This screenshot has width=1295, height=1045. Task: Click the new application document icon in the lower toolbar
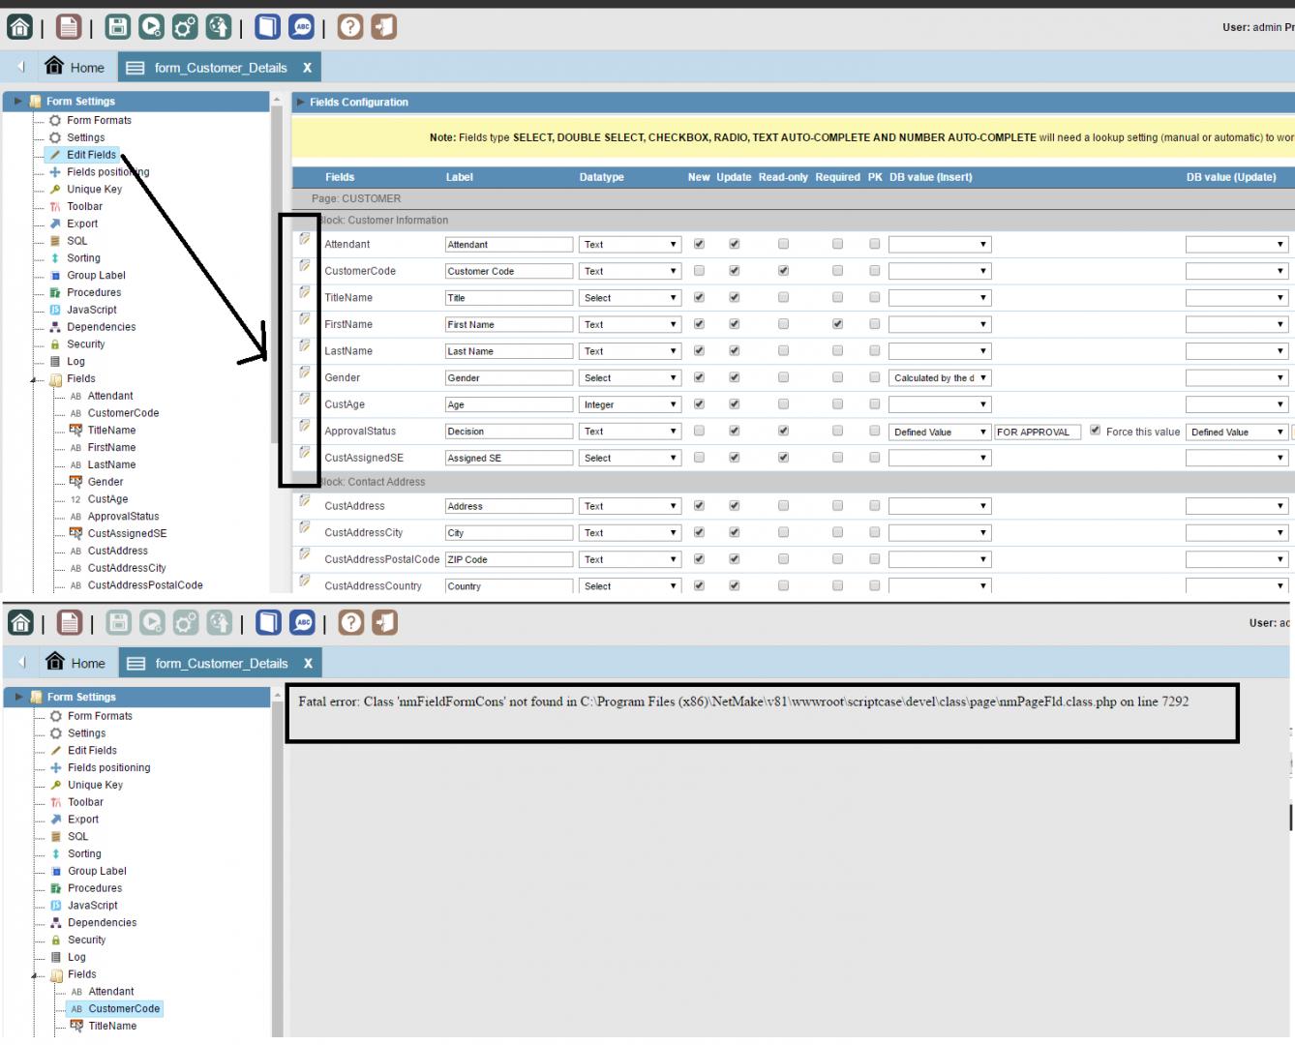70,622
